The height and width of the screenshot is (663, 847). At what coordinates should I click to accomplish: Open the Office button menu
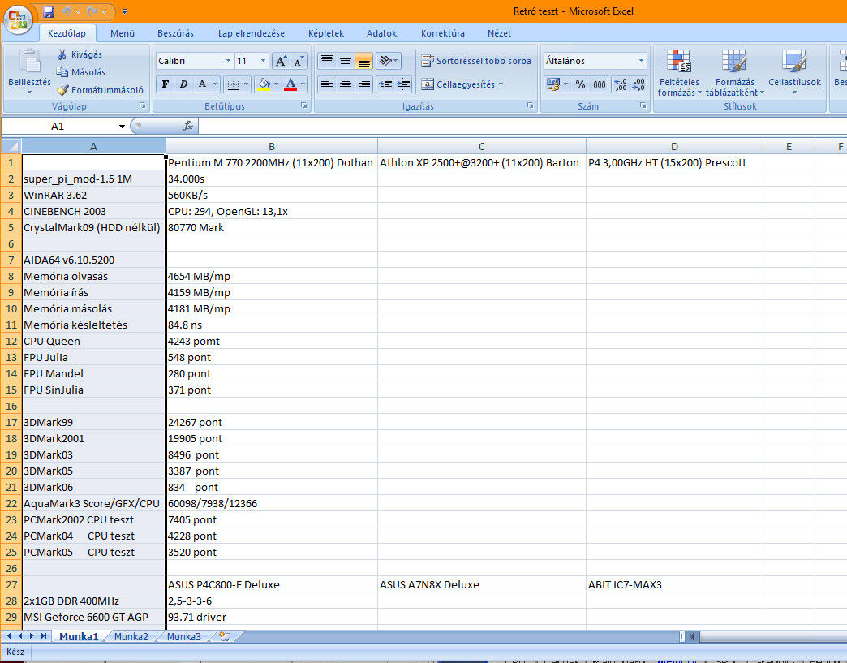click(x=18, y=19)
